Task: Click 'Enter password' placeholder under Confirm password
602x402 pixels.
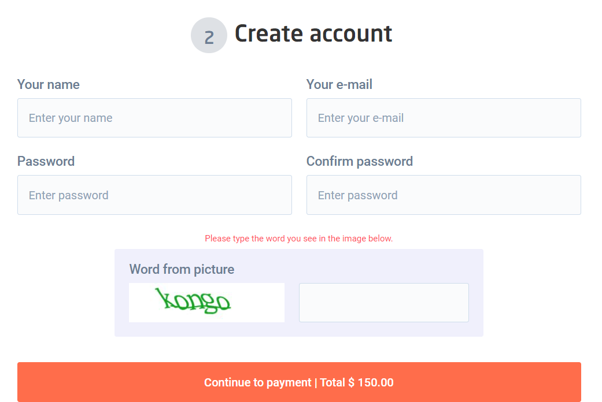Action: coord(358,196)
